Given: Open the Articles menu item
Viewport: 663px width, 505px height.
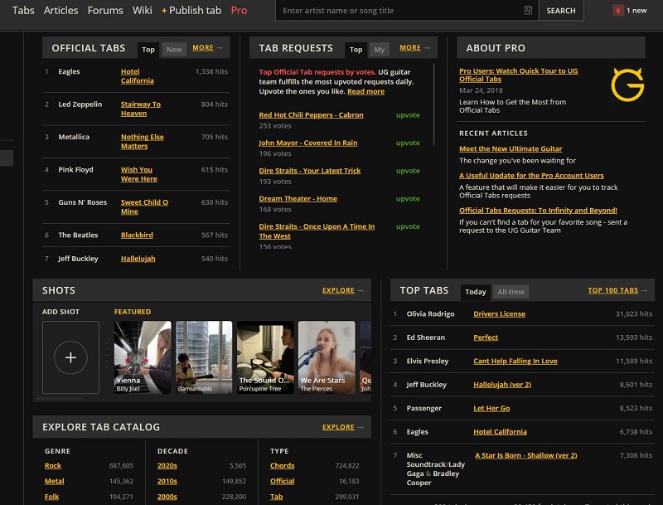Looking at the screenshot, I should click(60, 11).
